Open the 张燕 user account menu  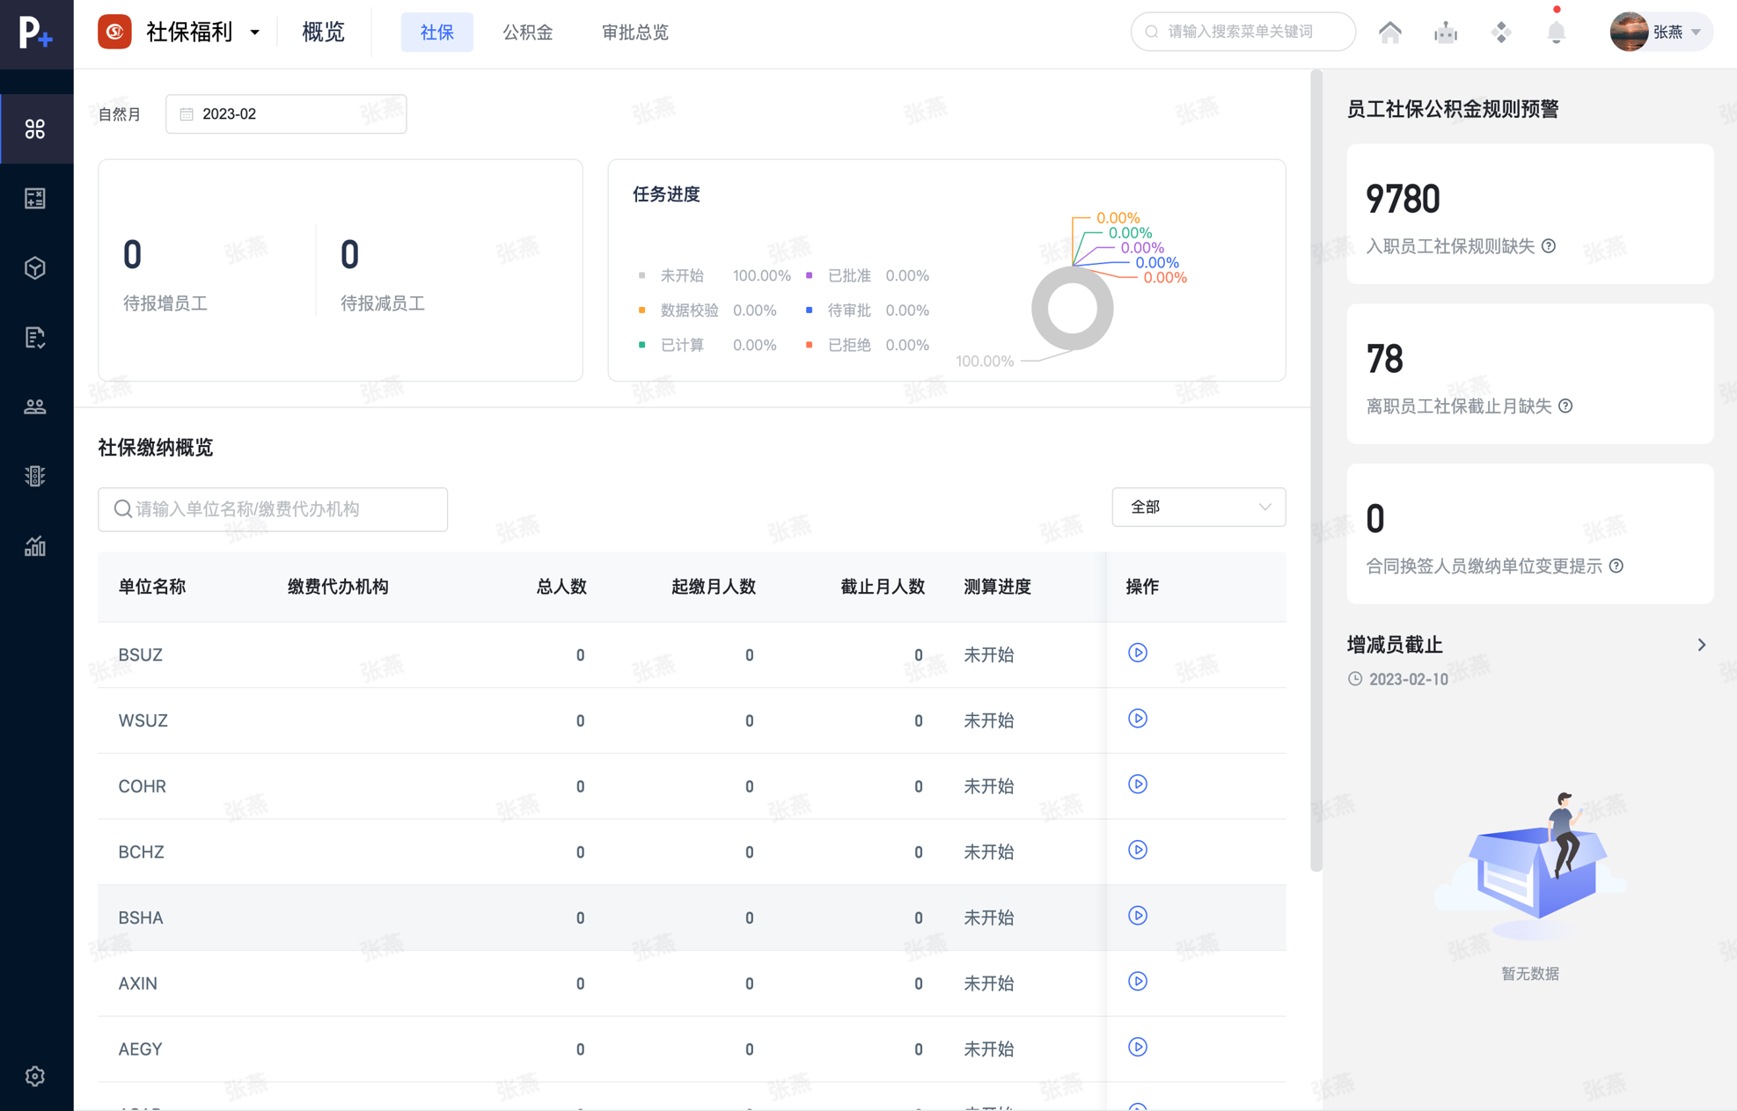click(x=1660, y=33)
